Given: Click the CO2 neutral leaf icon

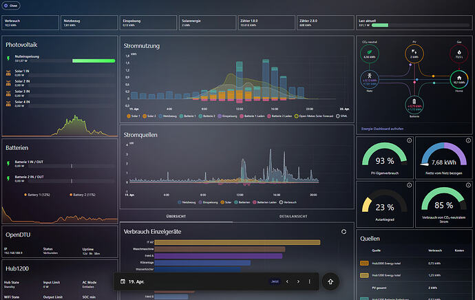Looking at the screenshot, I should 369,54.
